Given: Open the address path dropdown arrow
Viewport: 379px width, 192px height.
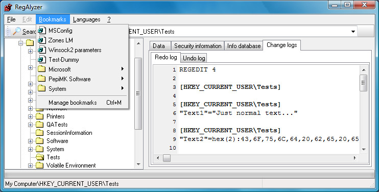Looking at the screenshot, I should (353, 32).
